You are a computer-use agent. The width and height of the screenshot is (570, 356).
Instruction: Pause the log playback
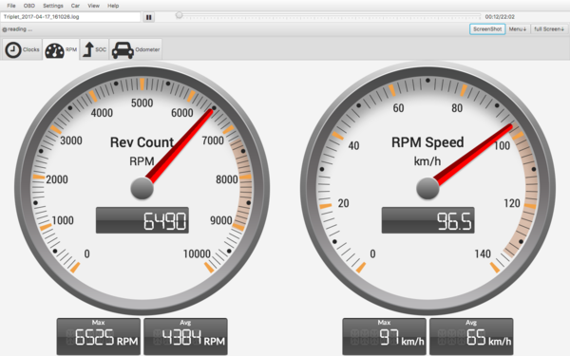tap(149, 17)
